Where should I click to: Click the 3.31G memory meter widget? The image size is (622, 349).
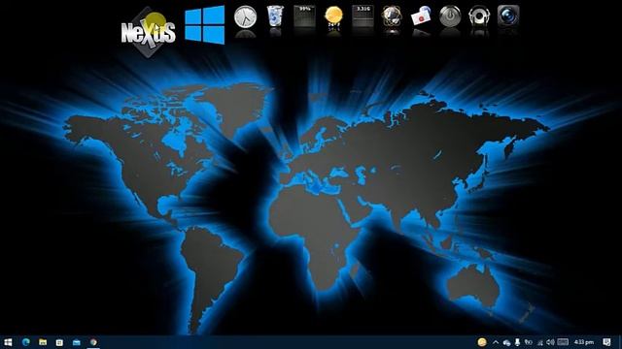coord(363,16)
